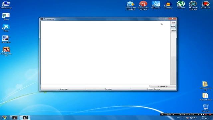The height and width of the screenshot is (120, 213).
Task: Open the Список Команд bottom button
Action: click(153, 89)
